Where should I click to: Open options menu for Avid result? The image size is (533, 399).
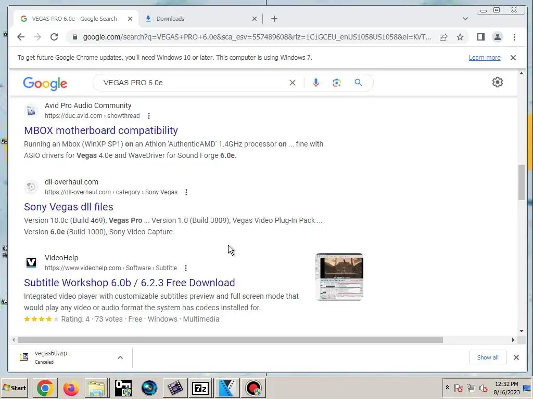click(x=148, y=116)
